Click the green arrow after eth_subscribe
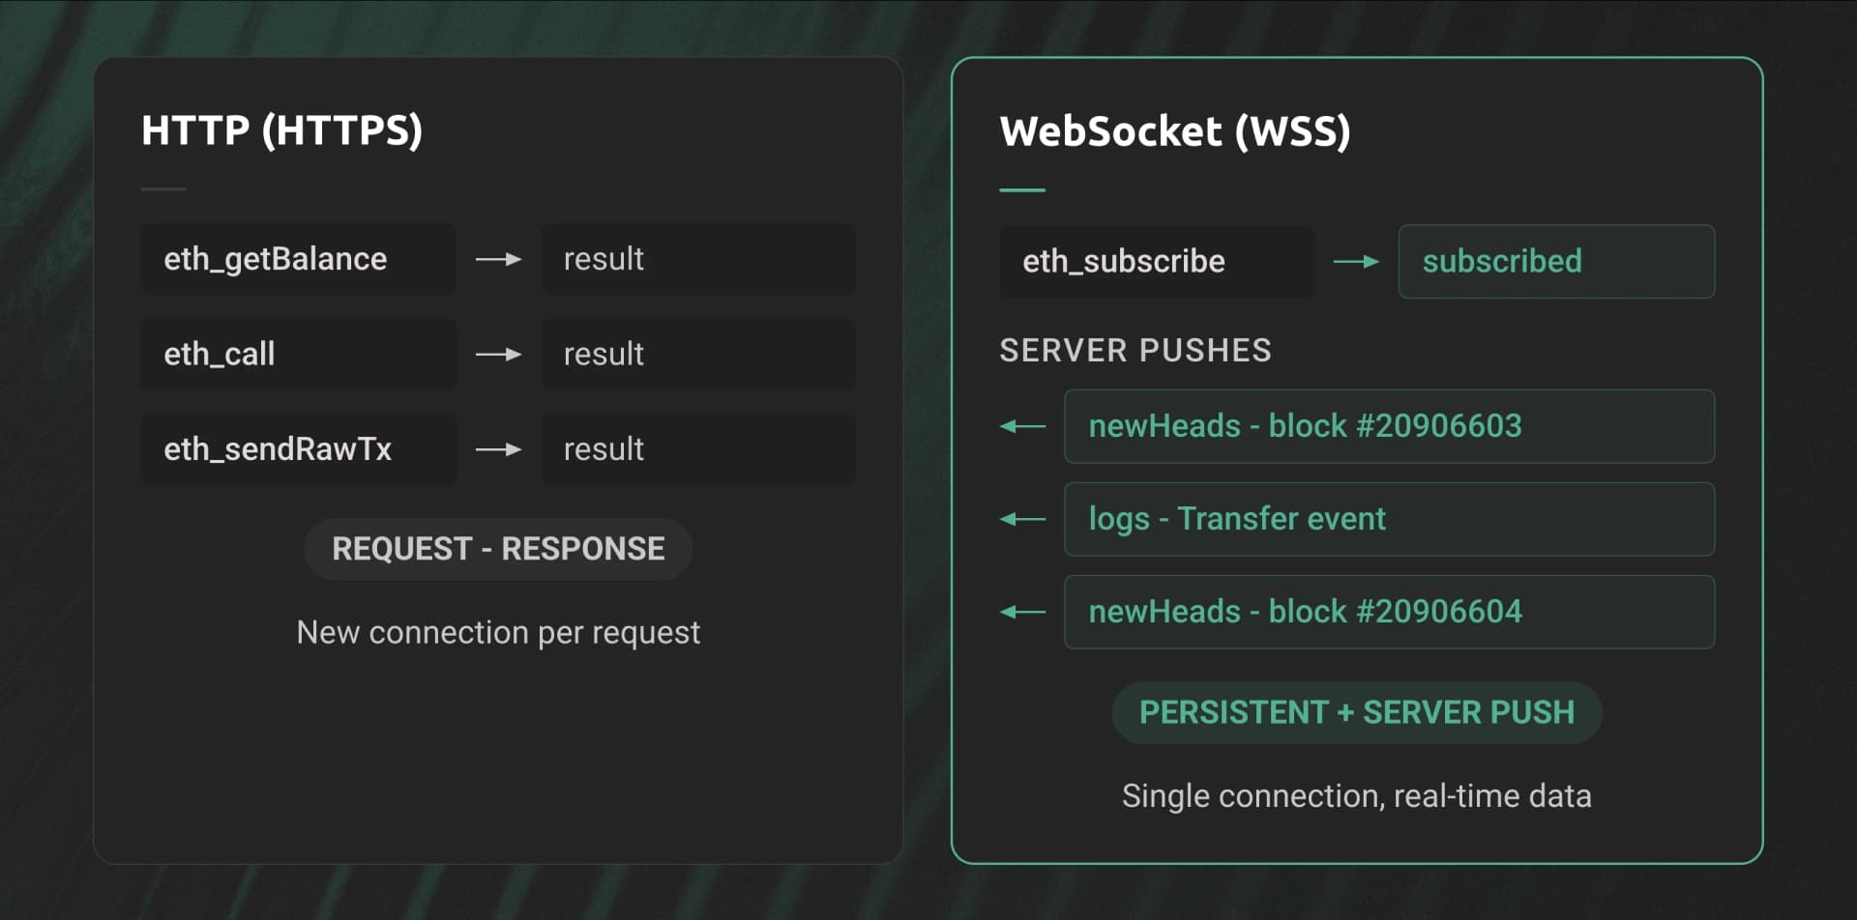This screenshot has width=1857, height=920. [x=1356, y=262]
